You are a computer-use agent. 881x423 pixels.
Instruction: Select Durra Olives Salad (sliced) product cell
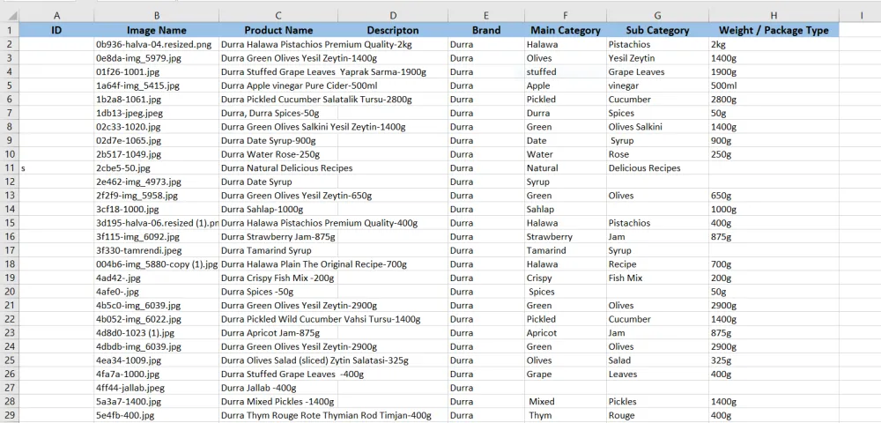coord(278,360)
